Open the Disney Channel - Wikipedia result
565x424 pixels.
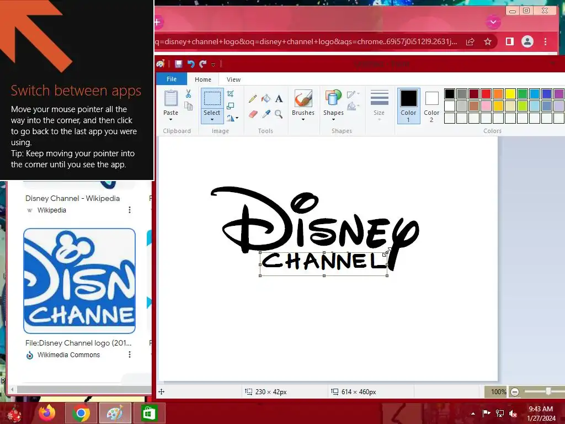coord(72,198)
